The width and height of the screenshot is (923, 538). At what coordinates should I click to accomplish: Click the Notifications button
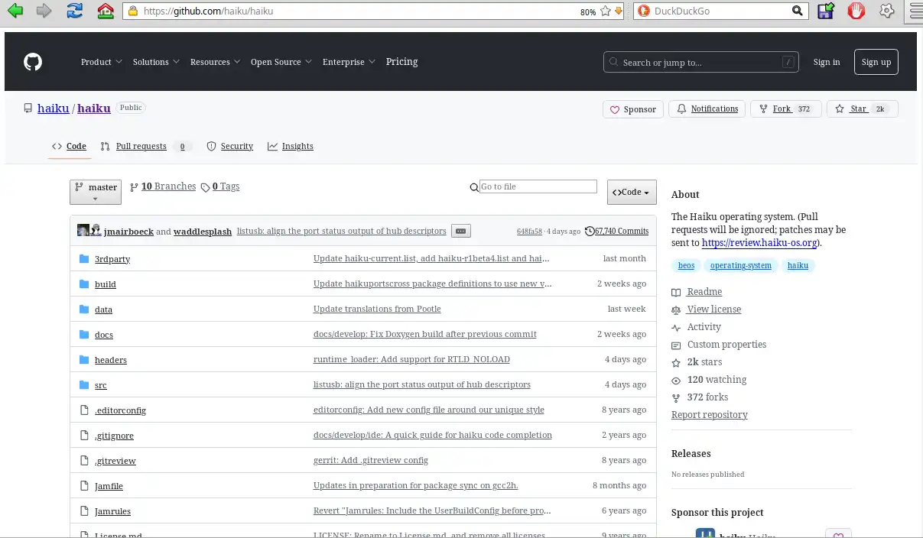tap(707, 109)
